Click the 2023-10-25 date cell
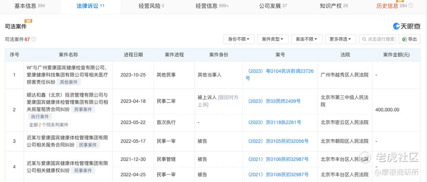The width and height of the screenshot is (427, 182). point(133,75)
